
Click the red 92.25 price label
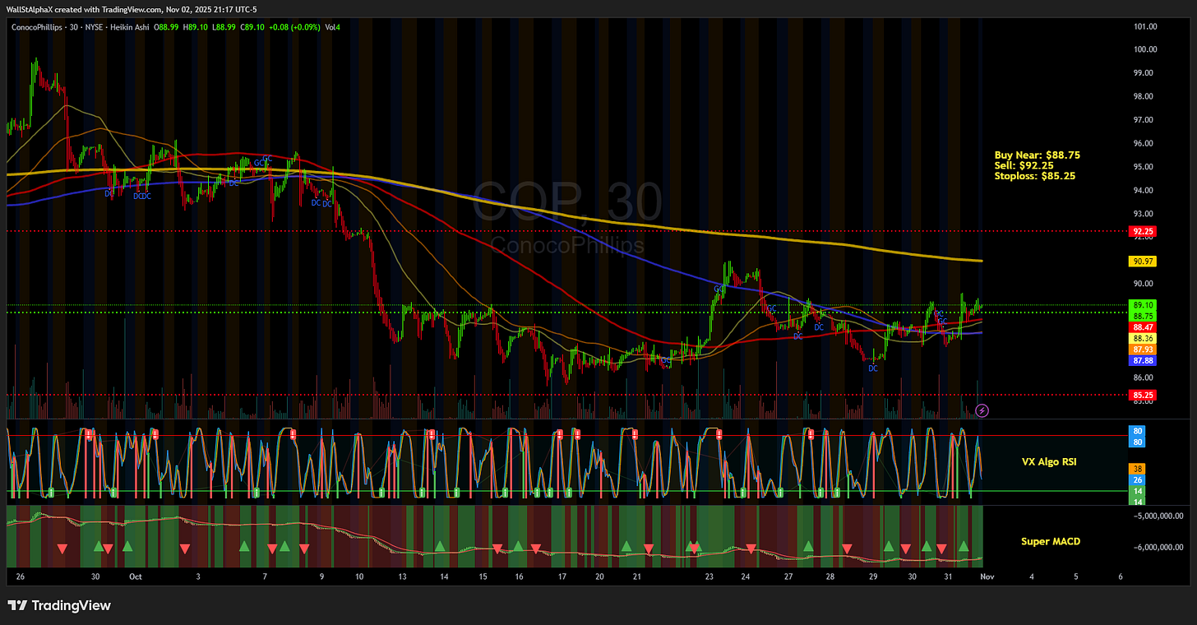pyautogui.click(x=1144, y=232)
